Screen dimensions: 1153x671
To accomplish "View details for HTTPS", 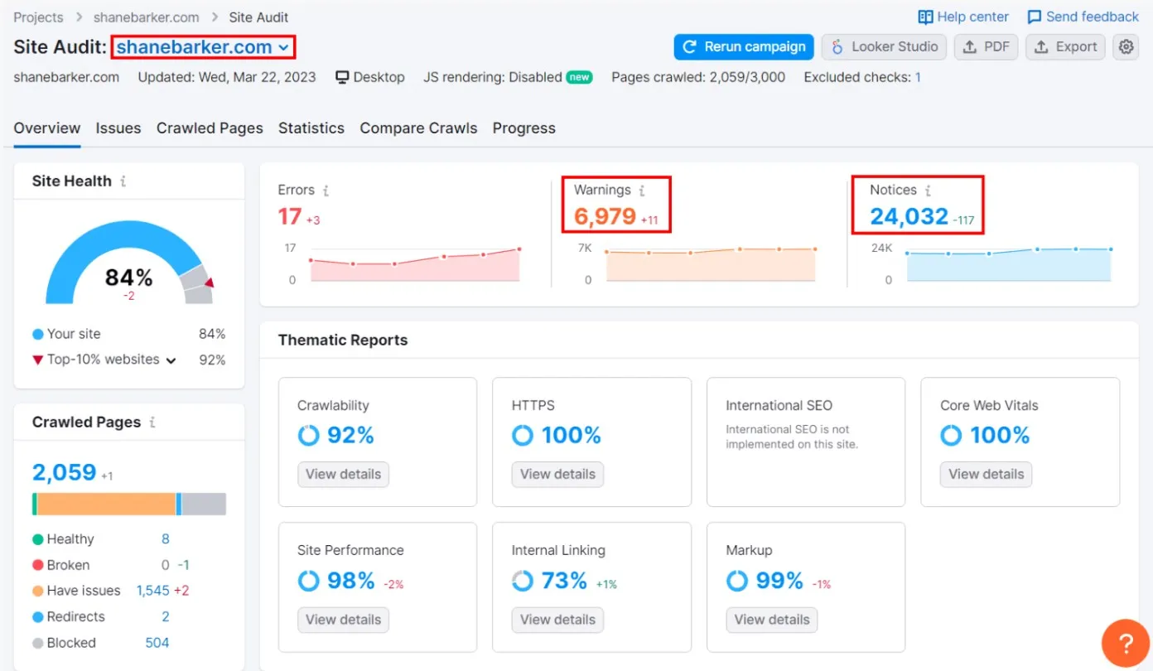I will 557,474.
